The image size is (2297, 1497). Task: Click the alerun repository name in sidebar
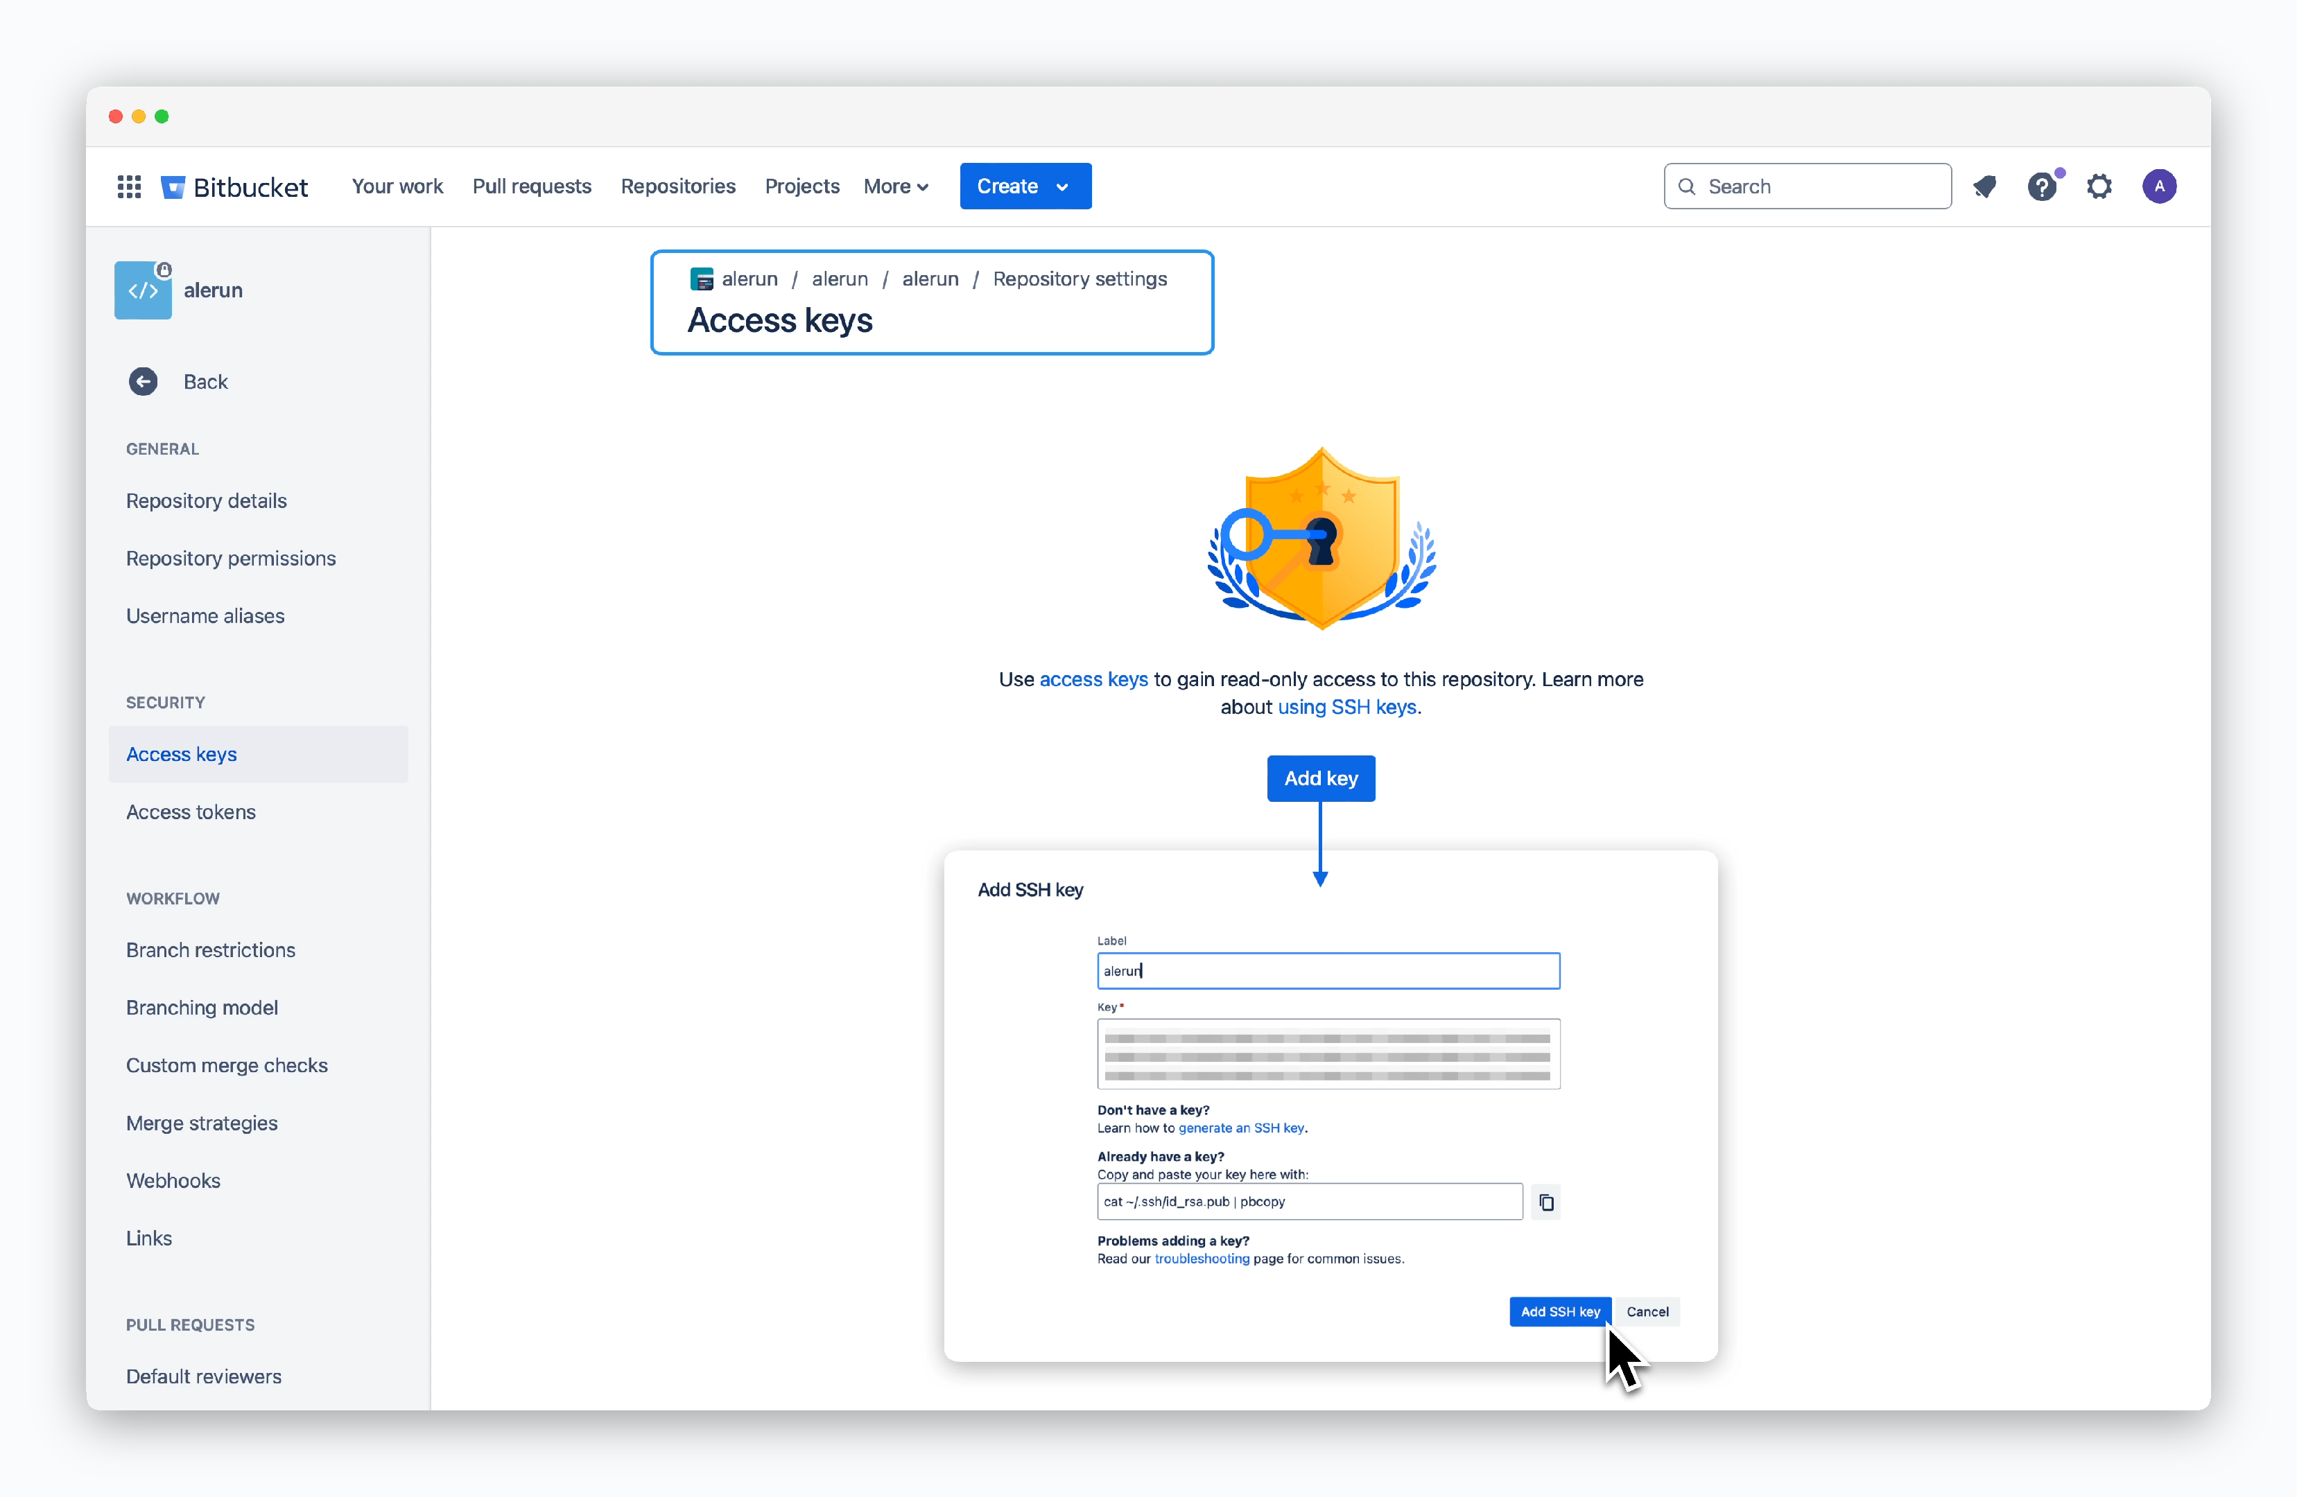point(214,290)
